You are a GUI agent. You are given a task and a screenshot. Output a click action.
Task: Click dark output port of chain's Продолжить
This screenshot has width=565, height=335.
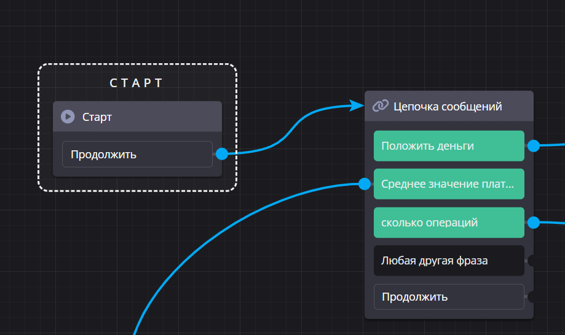532,297
